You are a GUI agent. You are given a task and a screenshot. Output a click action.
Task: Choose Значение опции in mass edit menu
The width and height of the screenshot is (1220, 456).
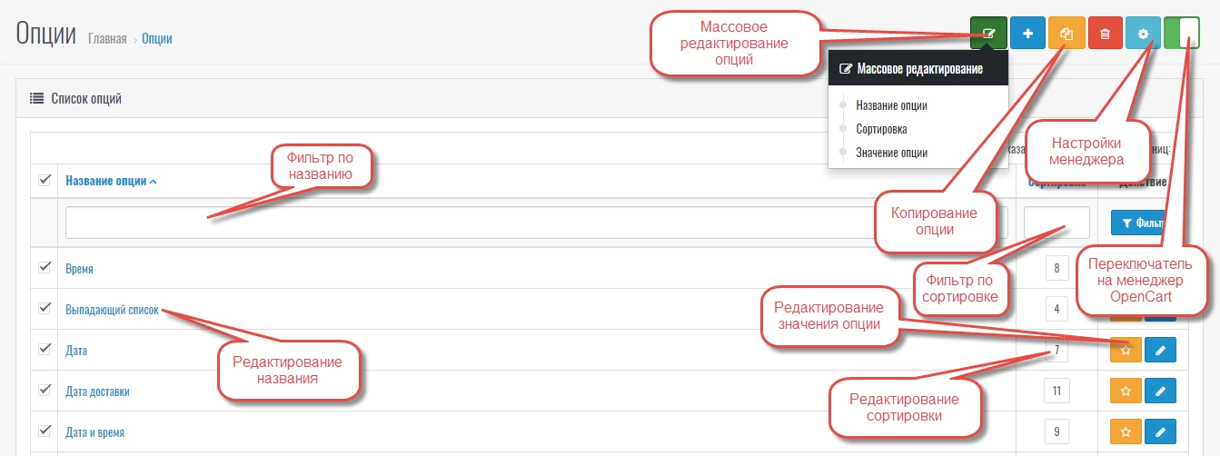[891, 153]
